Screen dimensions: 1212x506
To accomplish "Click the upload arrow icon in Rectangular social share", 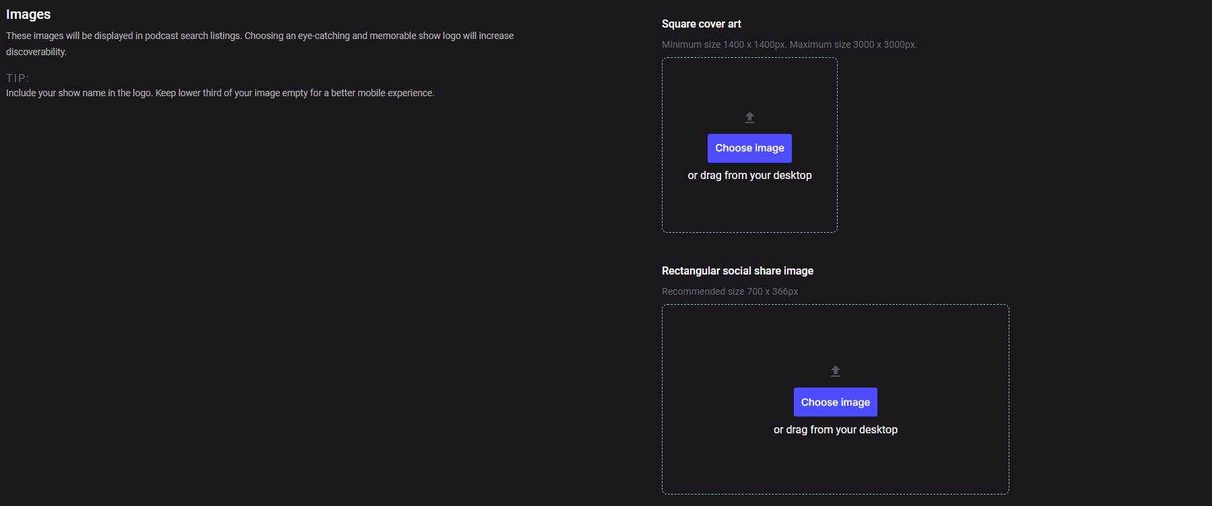I will [835, 371].
